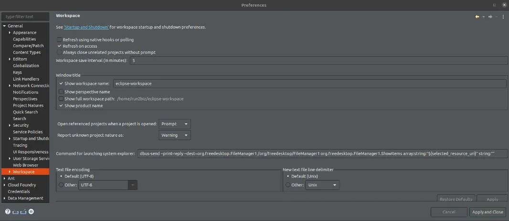
Task: Uncheck the Refresh on access option
Action: (60, 46)
